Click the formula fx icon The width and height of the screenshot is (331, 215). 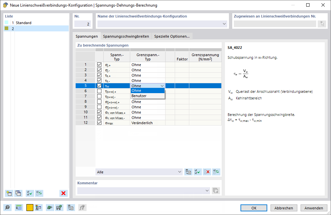[82, 208]
